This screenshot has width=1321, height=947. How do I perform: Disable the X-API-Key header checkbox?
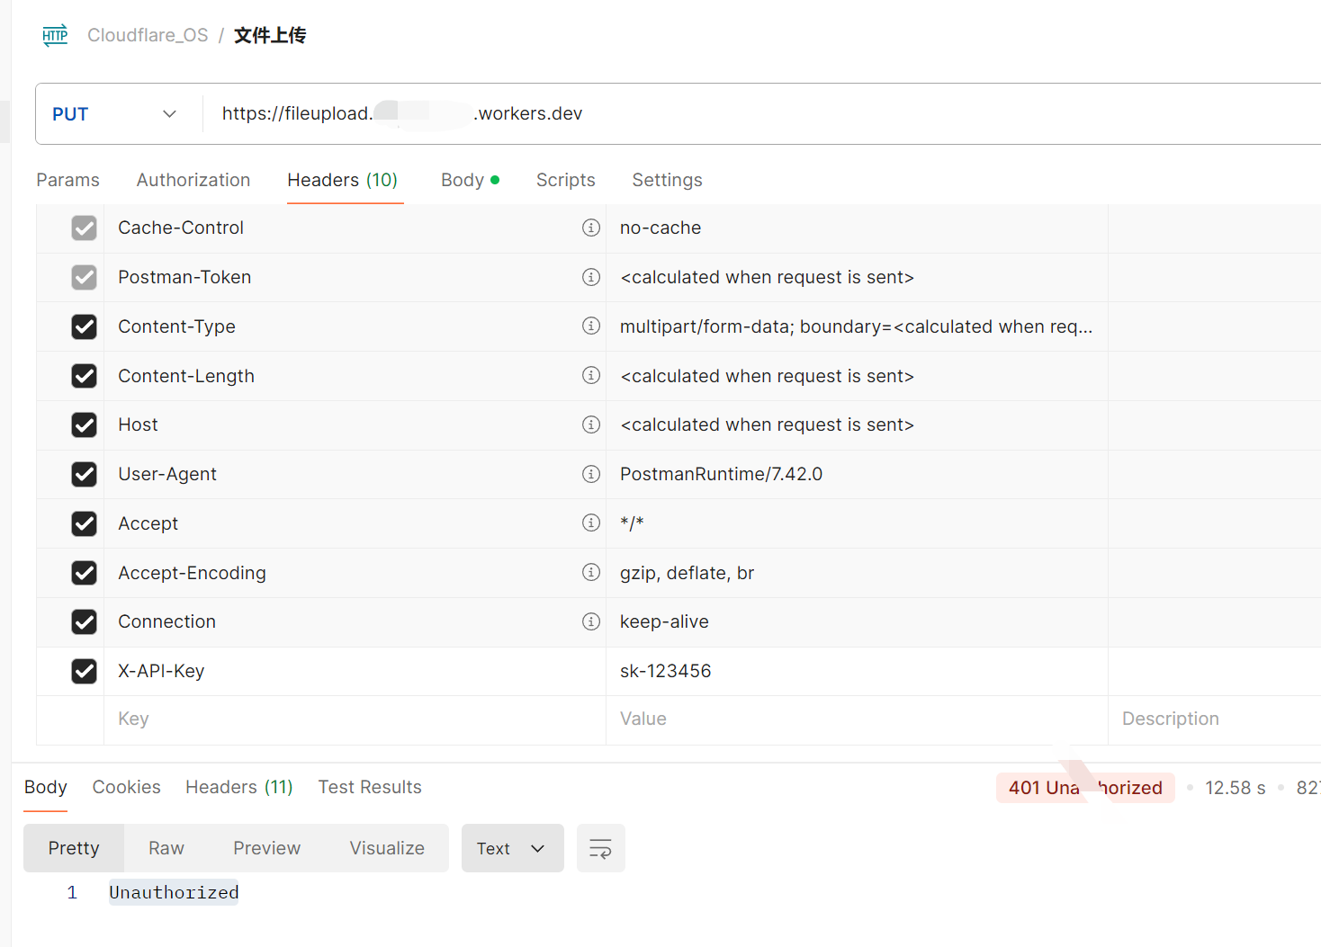[84, 671]
